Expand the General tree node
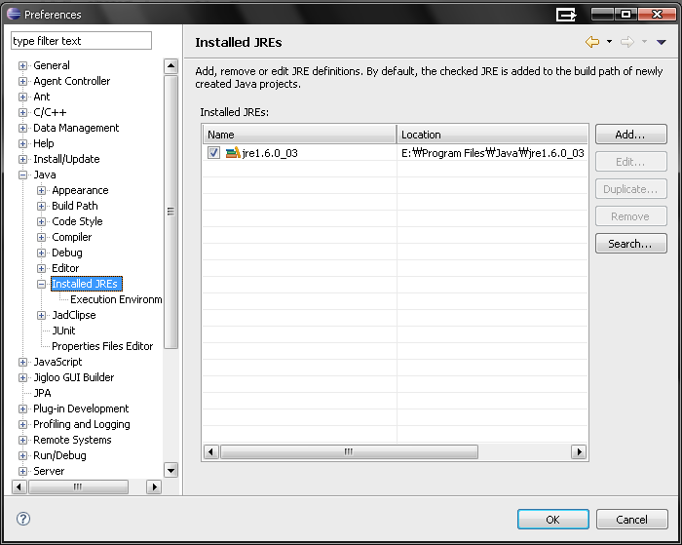Viewport: 682px width, 545px height. (22, 65)
